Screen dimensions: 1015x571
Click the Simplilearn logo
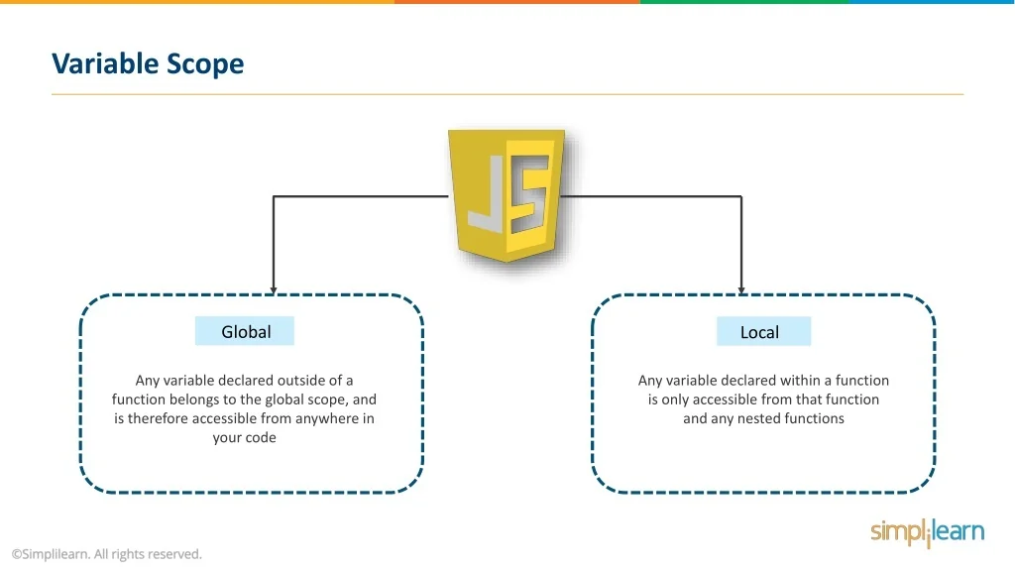click(x=927, y=532)
